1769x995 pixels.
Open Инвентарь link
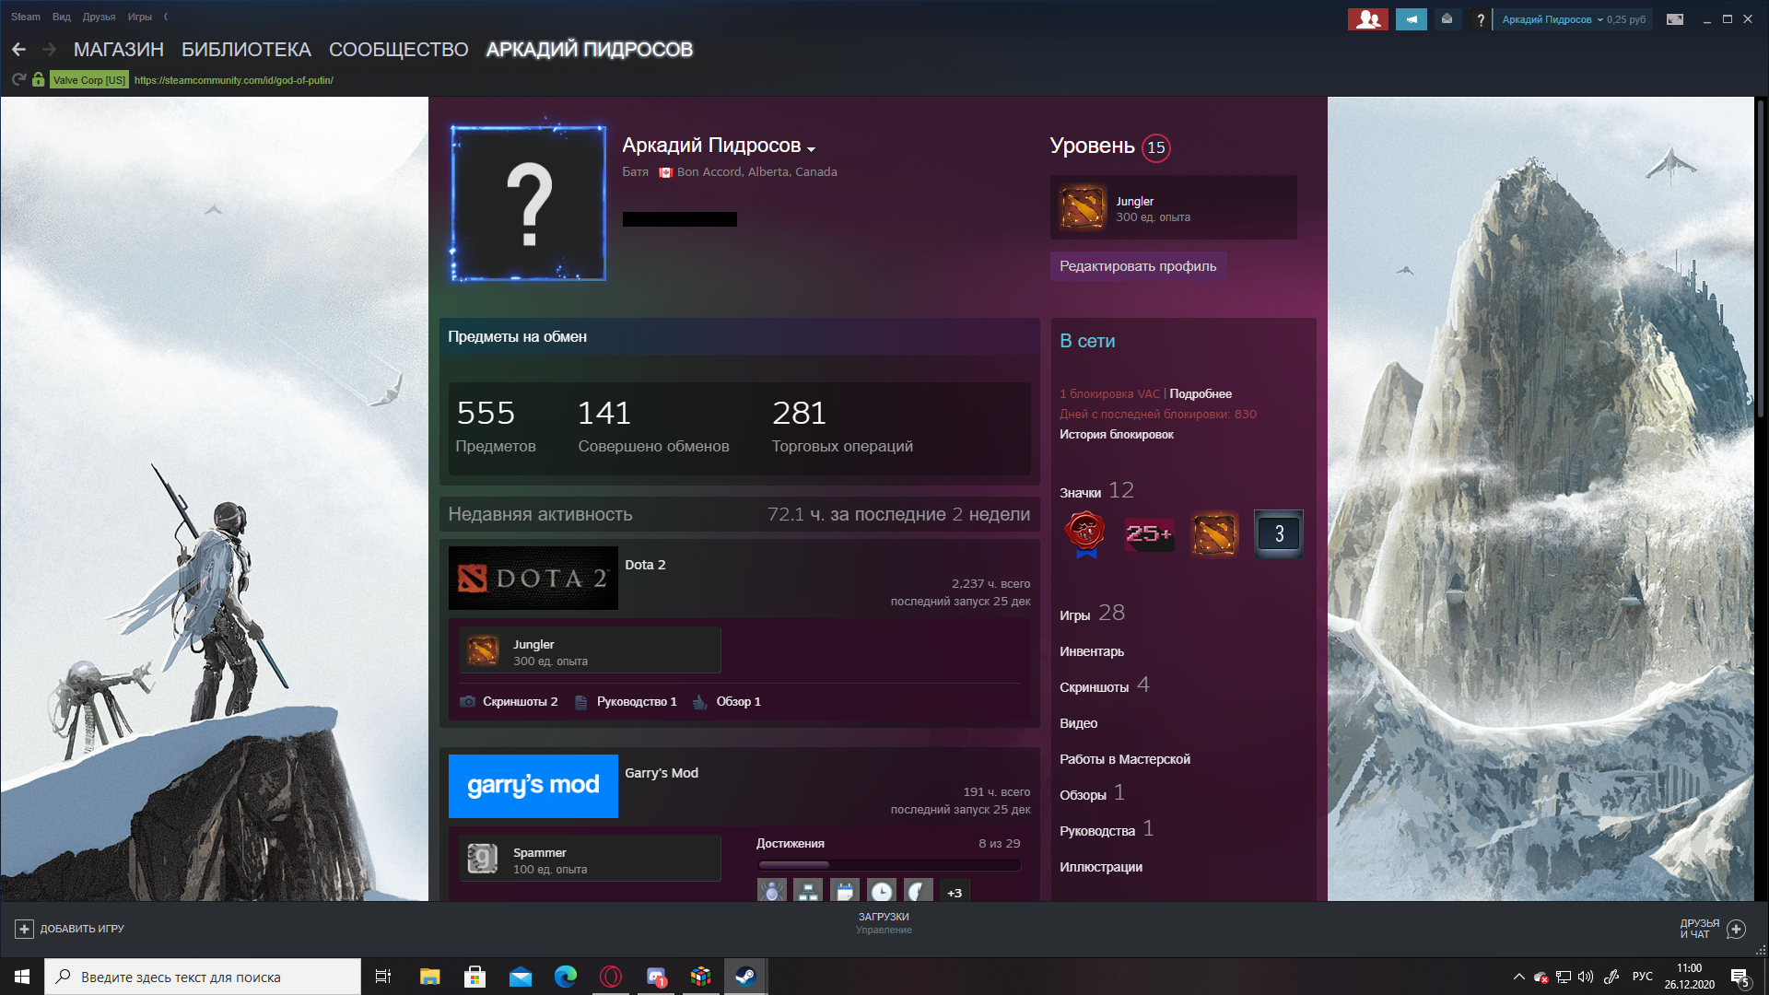tap(1092, 651)
